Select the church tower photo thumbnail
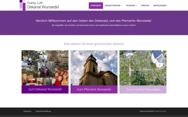This screenshot has height=117, width=188. point(94,68)
